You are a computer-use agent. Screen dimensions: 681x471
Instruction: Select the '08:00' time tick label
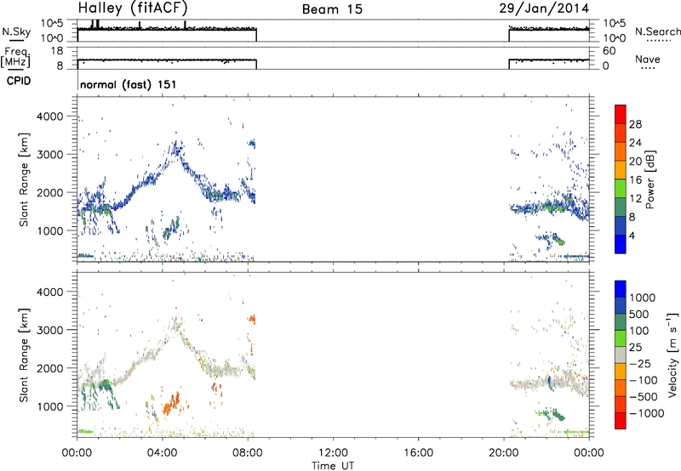click(248, 453)
